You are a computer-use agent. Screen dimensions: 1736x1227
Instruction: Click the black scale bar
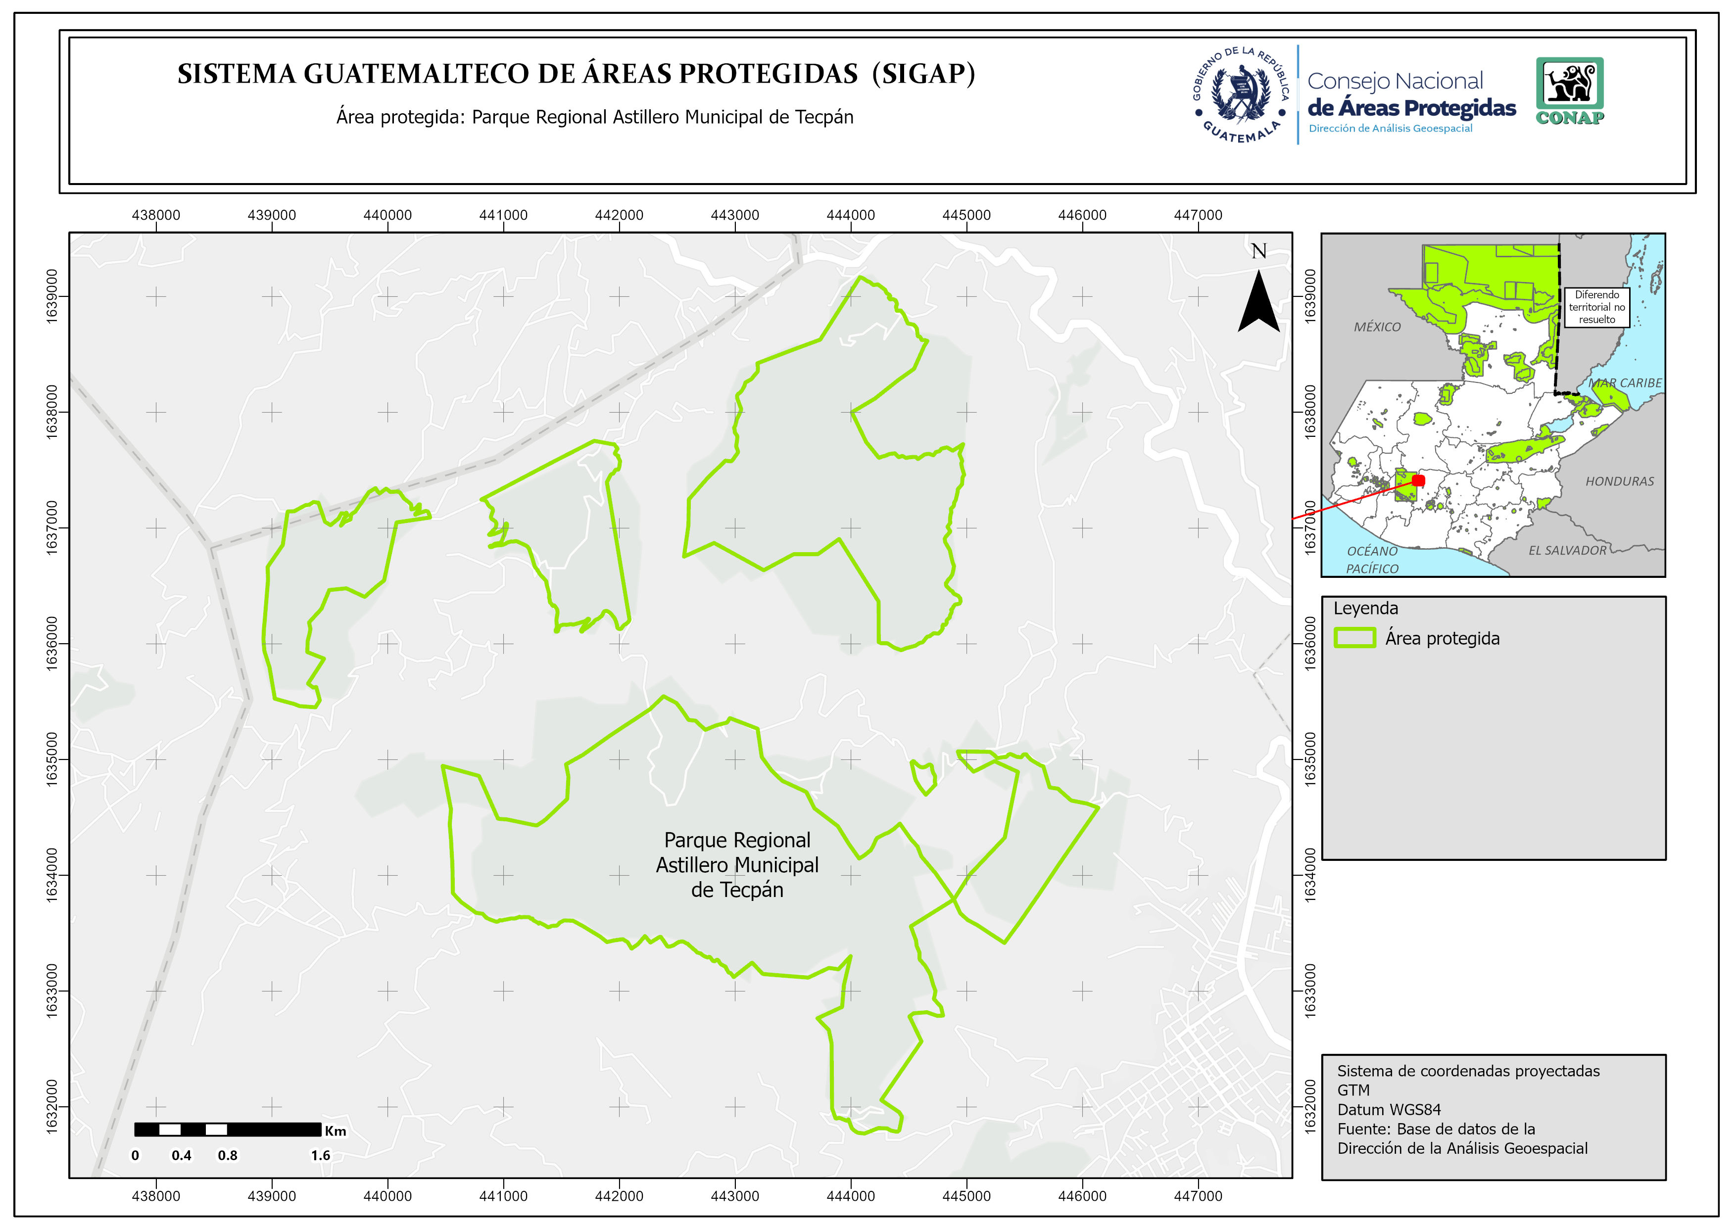228,1130
